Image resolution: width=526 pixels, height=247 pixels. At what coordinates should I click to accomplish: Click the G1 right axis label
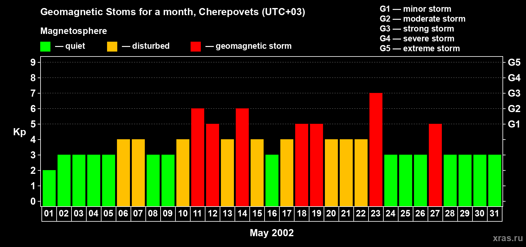click(x=514, y=124)
